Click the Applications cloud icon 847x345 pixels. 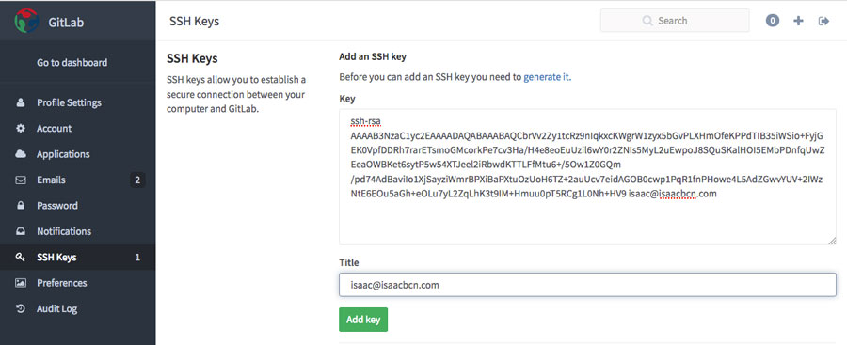coord(21,154)
